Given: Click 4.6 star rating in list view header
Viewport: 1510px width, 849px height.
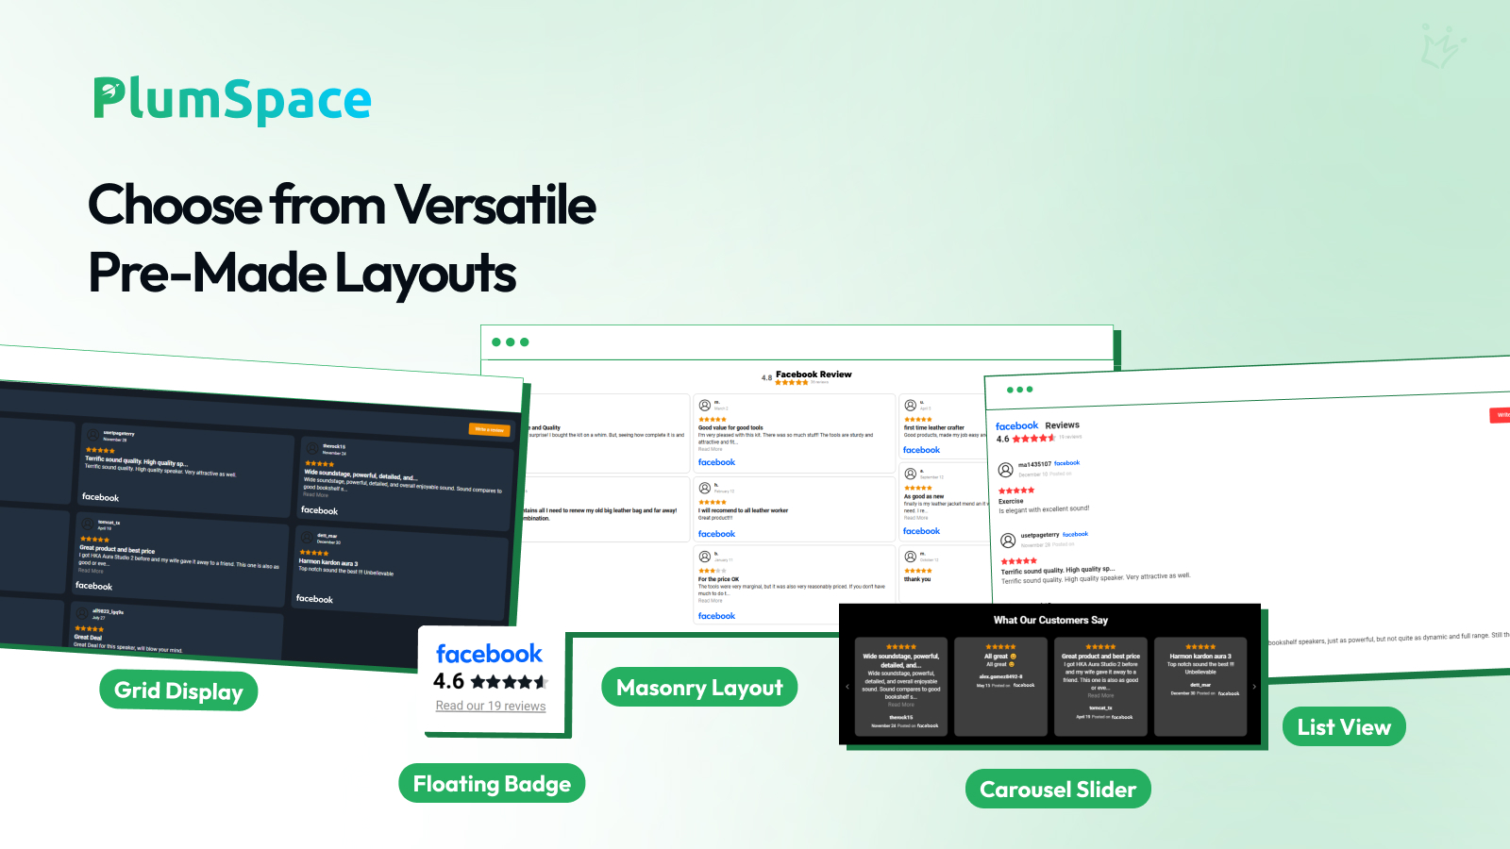Looking at the screenshot, I should click(1026, 439).
